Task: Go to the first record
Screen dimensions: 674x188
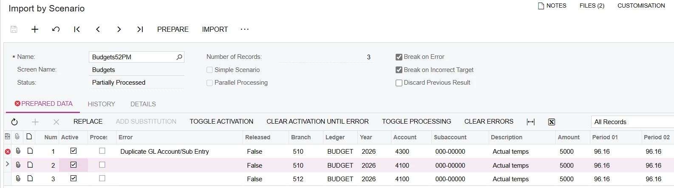Action: click(x=77, y=29)
